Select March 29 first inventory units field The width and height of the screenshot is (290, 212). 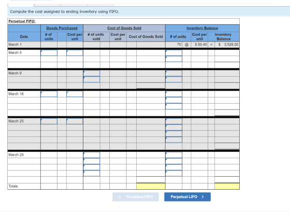(173, 155)
